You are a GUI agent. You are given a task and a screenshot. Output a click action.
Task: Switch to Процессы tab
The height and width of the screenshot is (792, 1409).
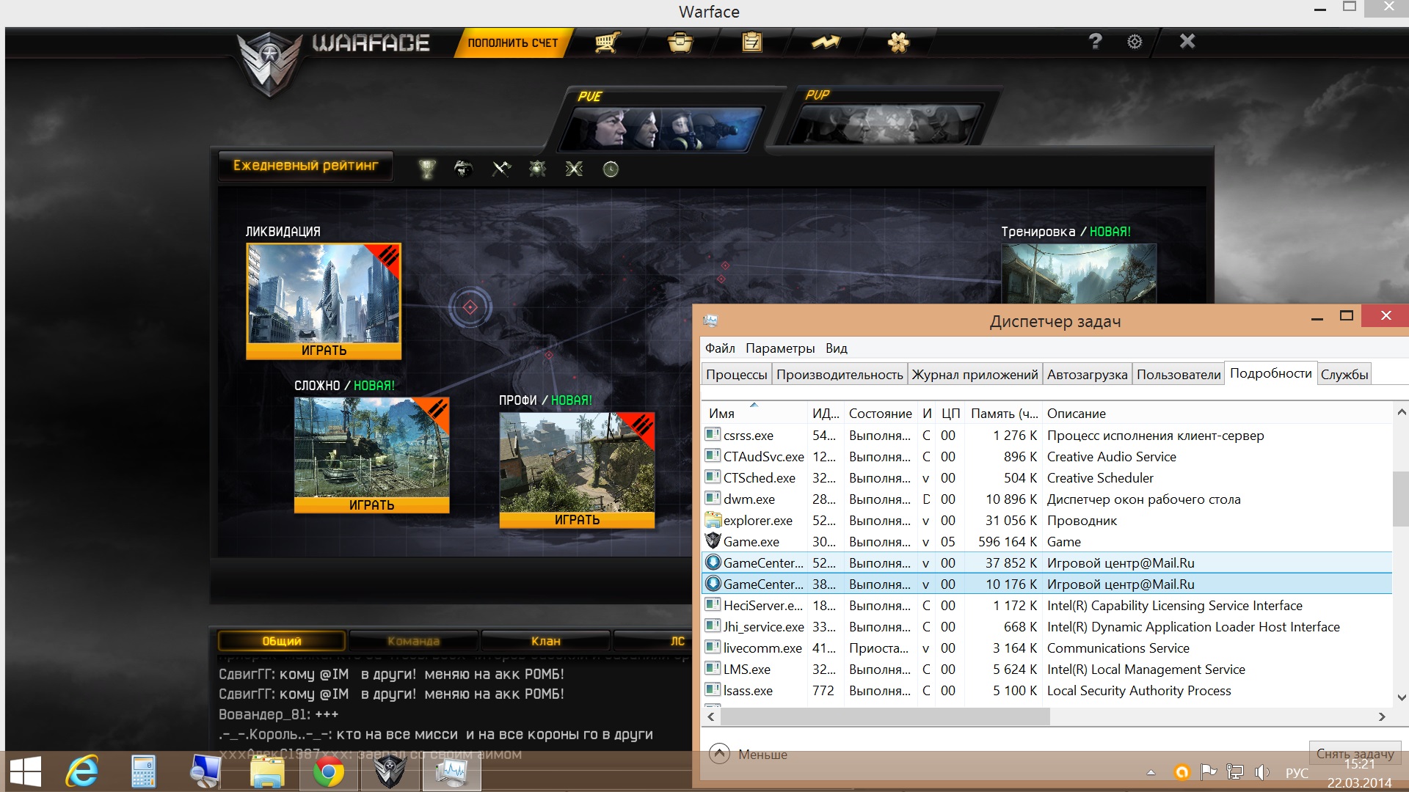pyautogui.click(x=736, y=375)
